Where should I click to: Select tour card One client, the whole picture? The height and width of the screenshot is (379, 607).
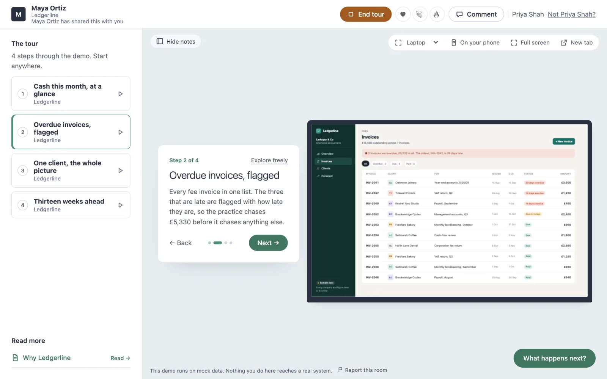click(x=71, y=171)
